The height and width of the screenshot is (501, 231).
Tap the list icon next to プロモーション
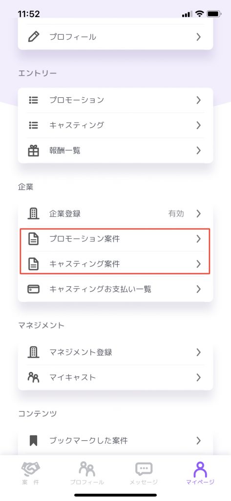click(33, 100)
